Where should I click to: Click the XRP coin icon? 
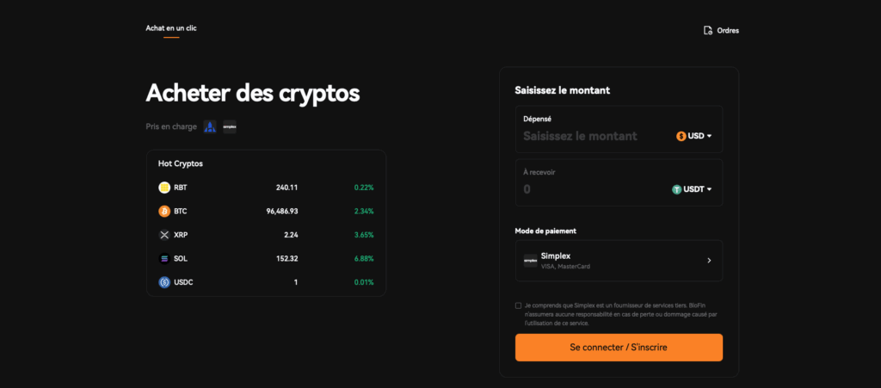[x=164, y=235]
